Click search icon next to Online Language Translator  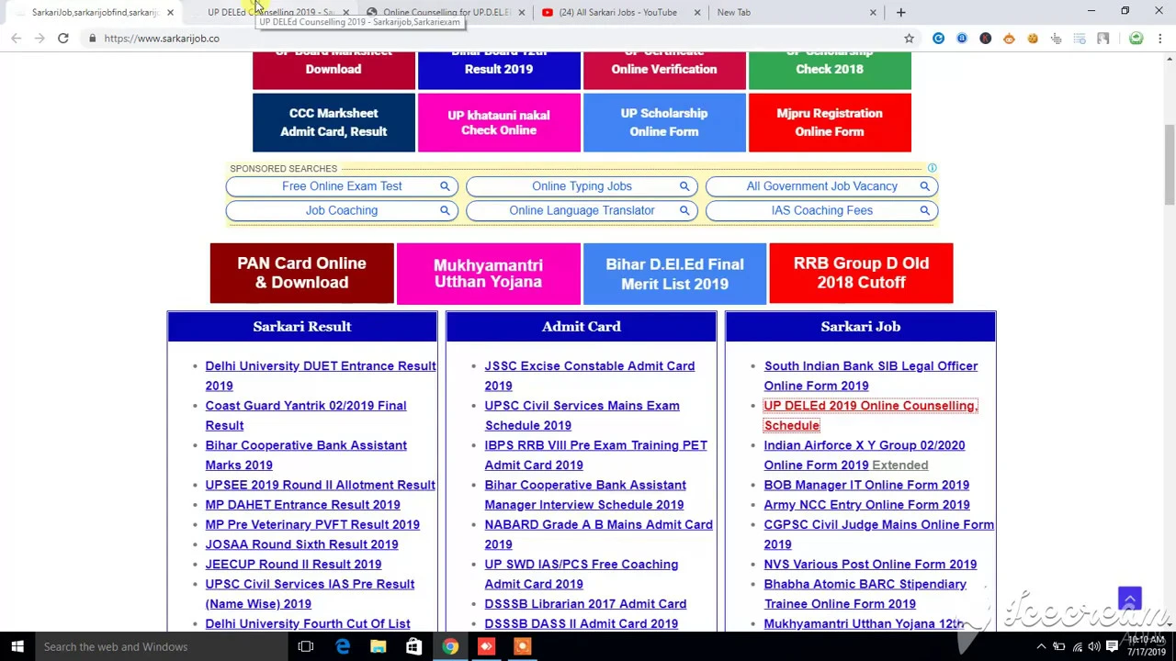tap(684, 210)
